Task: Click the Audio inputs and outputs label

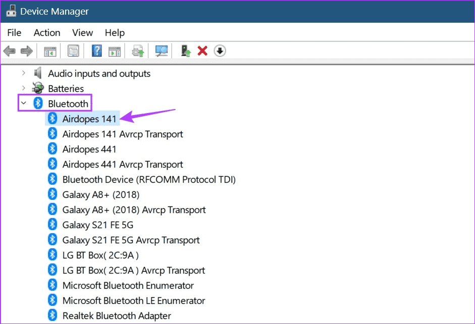Action: [99, 74]
